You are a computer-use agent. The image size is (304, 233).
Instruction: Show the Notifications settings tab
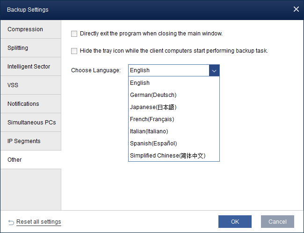(x=23, y=104)
